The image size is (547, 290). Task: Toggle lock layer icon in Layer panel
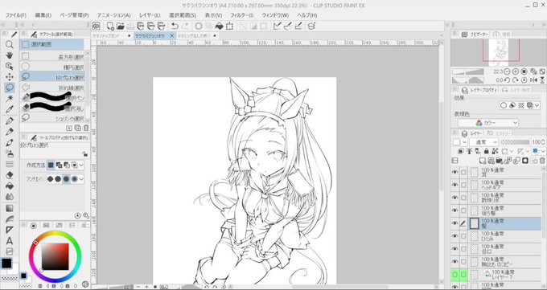coord(487,151)
